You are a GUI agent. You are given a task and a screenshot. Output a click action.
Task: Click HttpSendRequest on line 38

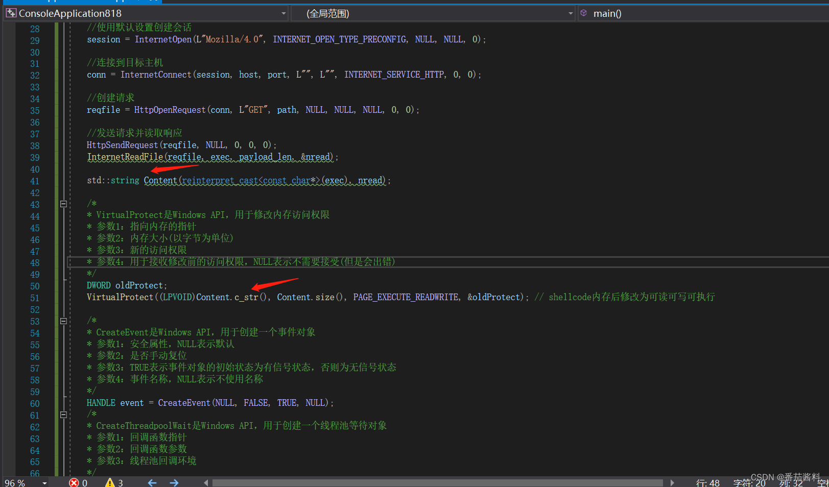click(123, 145)
